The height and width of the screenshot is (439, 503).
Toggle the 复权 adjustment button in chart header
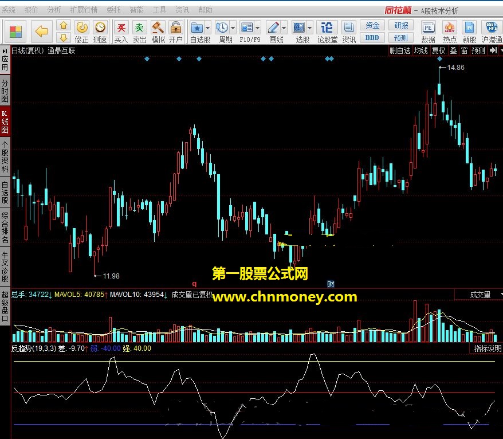click(x=438, y=50)
